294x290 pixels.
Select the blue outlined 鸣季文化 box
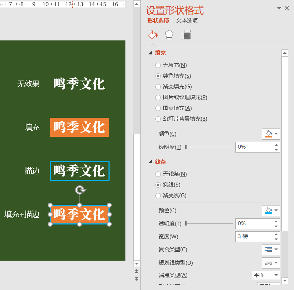pos(79,171)
